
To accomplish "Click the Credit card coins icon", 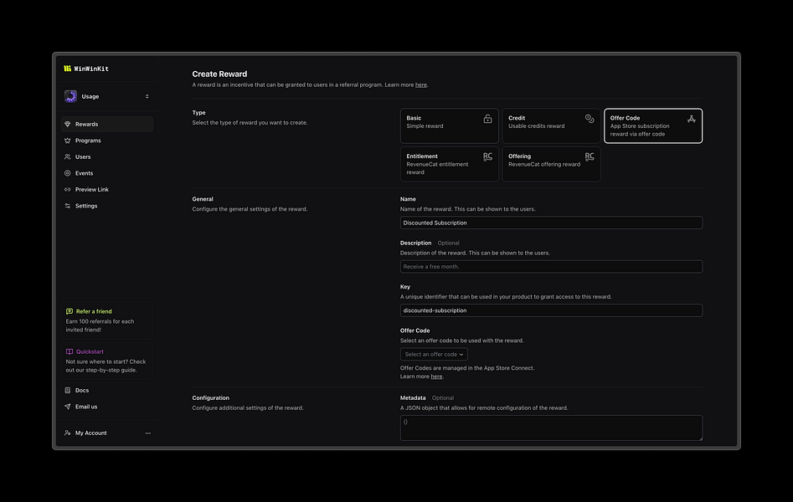I will click(590, 119).
